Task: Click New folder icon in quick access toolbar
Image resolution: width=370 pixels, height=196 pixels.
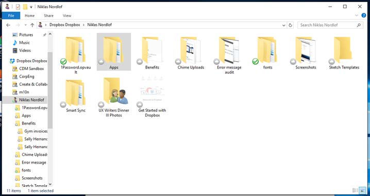Action: coord(25,7)
